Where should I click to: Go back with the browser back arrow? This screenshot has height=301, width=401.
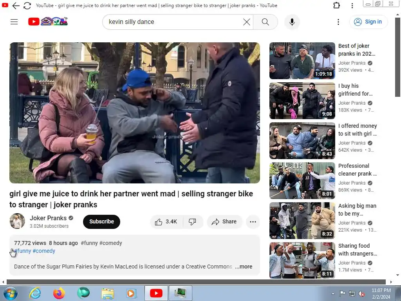pyautogui.click(x=16, y=5)
